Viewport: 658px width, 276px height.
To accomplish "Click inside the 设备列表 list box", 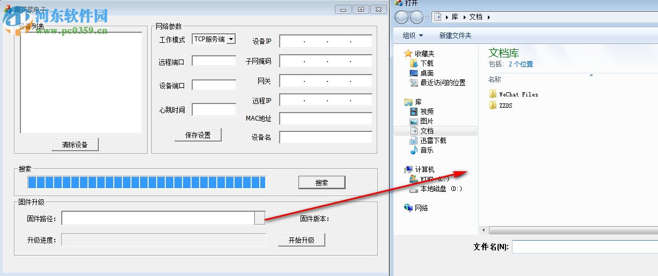I will pyautogui.click(x=81, y=83).
